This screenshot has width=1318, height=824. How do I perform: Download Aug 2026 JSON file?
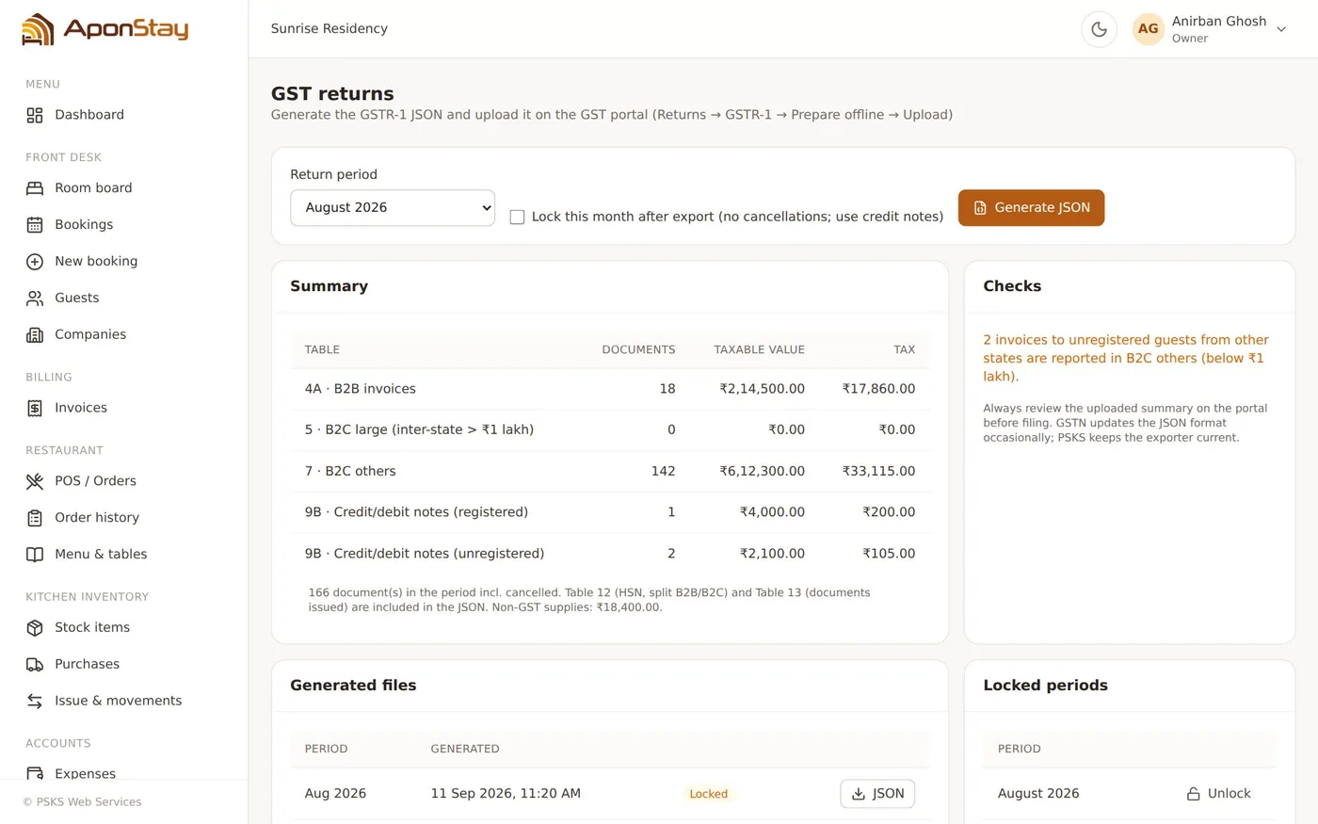[877, 794]
